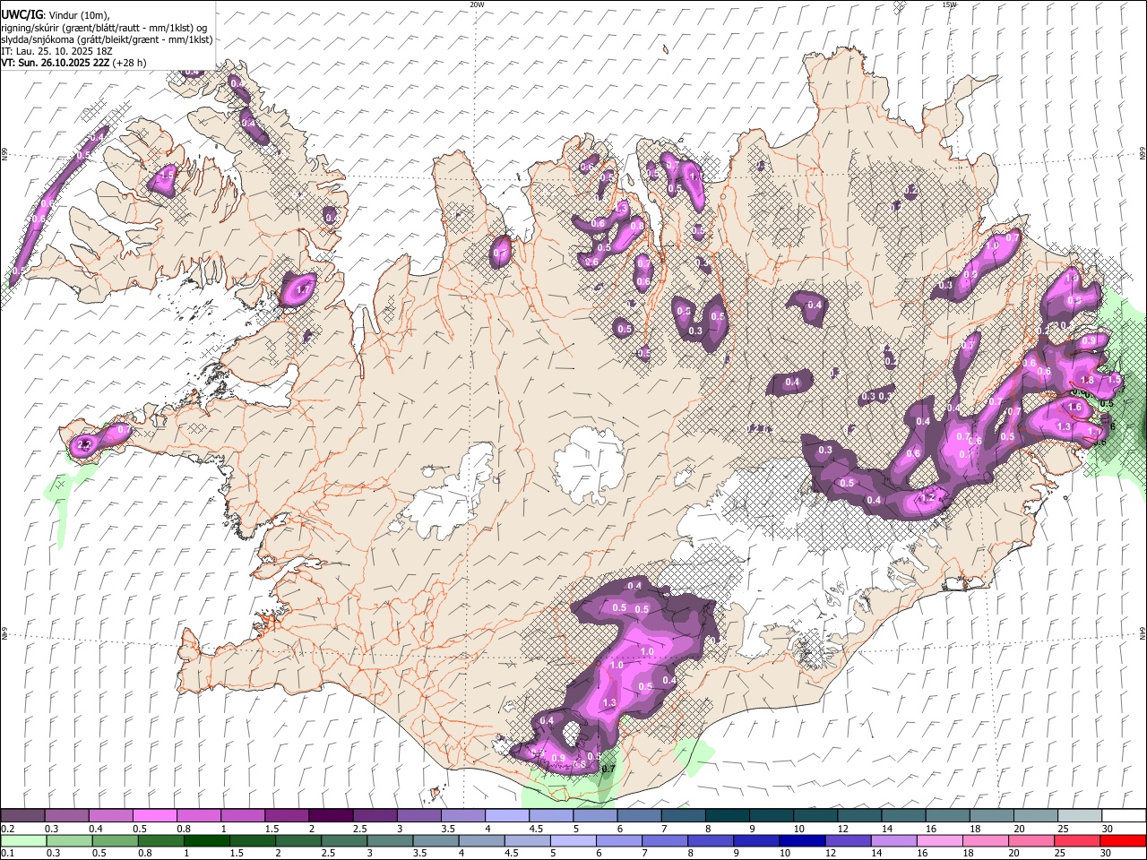1147x860 pixels.
Task: Click the '1.9' precipitation value in the northeast
Action: point(1073,279)
